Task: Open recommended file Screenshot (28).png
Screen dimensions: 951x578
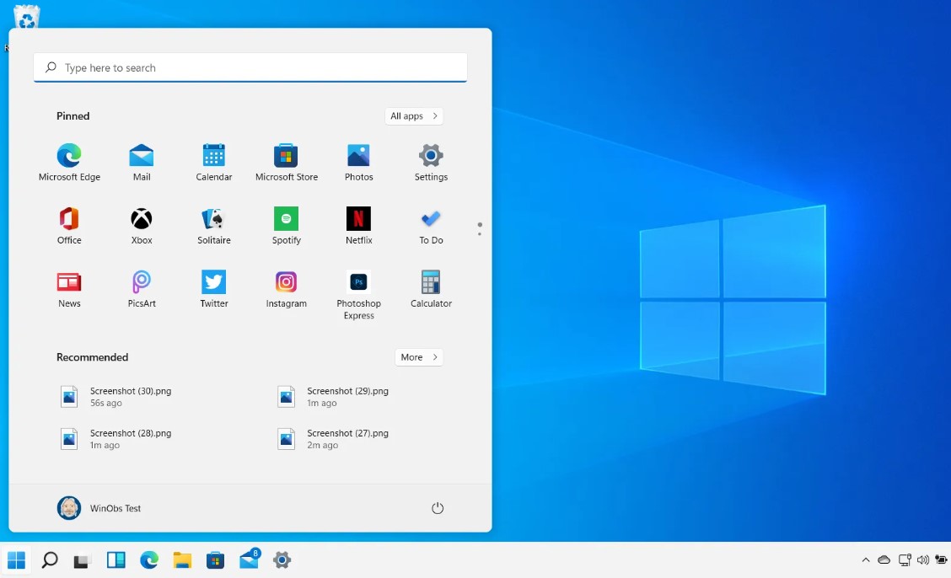Action: click(x=116, y=439)
